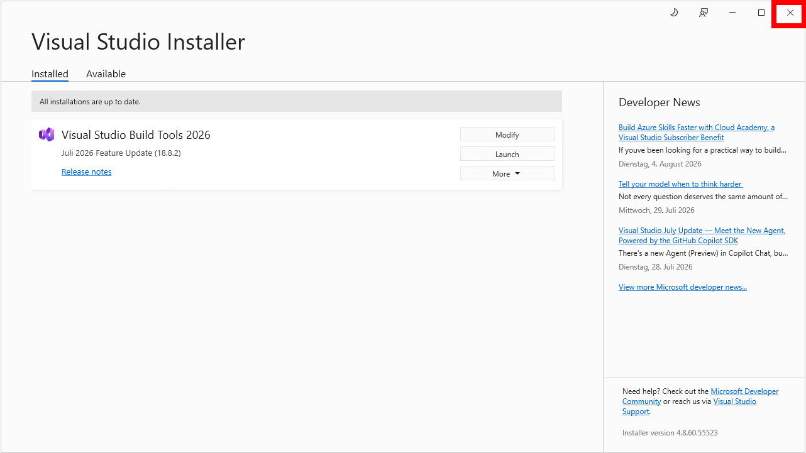Open the Release notes link
The image size is (806, 453).
tap(87, 172)
